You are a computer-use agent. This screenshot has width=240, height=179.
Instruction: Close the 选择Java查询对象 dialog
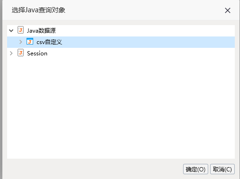[x=228, y=10]
